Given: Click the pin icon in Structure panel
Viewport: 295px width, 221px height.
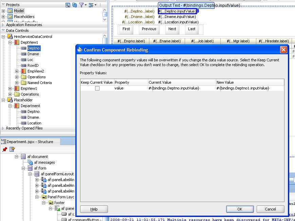Looking at the screenshot, I should (5, 149).
